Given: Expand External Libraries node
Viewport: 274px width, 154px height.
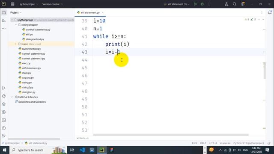Looking at the screenshot, I should 12,97.
